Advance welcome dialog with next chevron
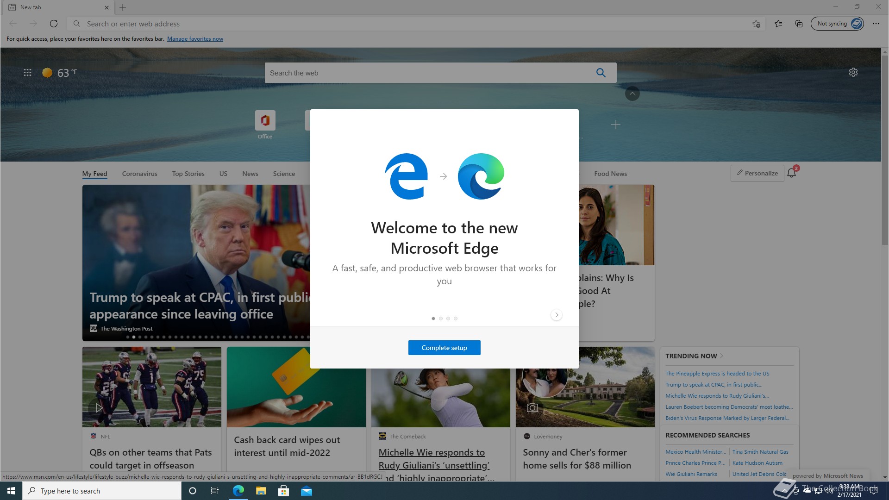 [557, 315]
